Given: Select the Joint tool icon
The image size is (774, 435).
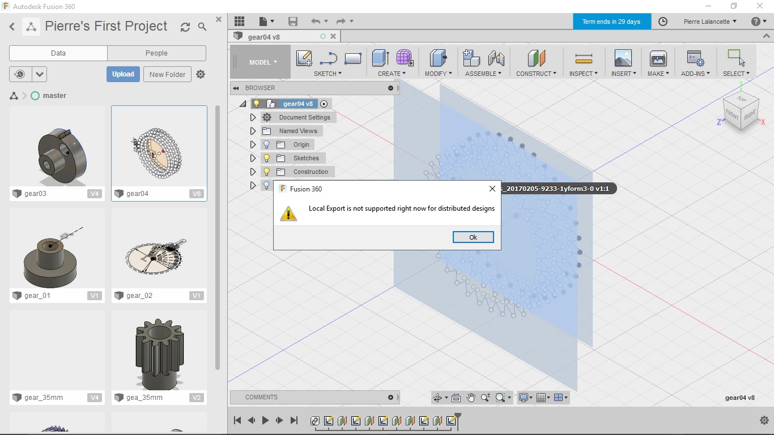Looking at the screenshot, I should coord(496,58).
